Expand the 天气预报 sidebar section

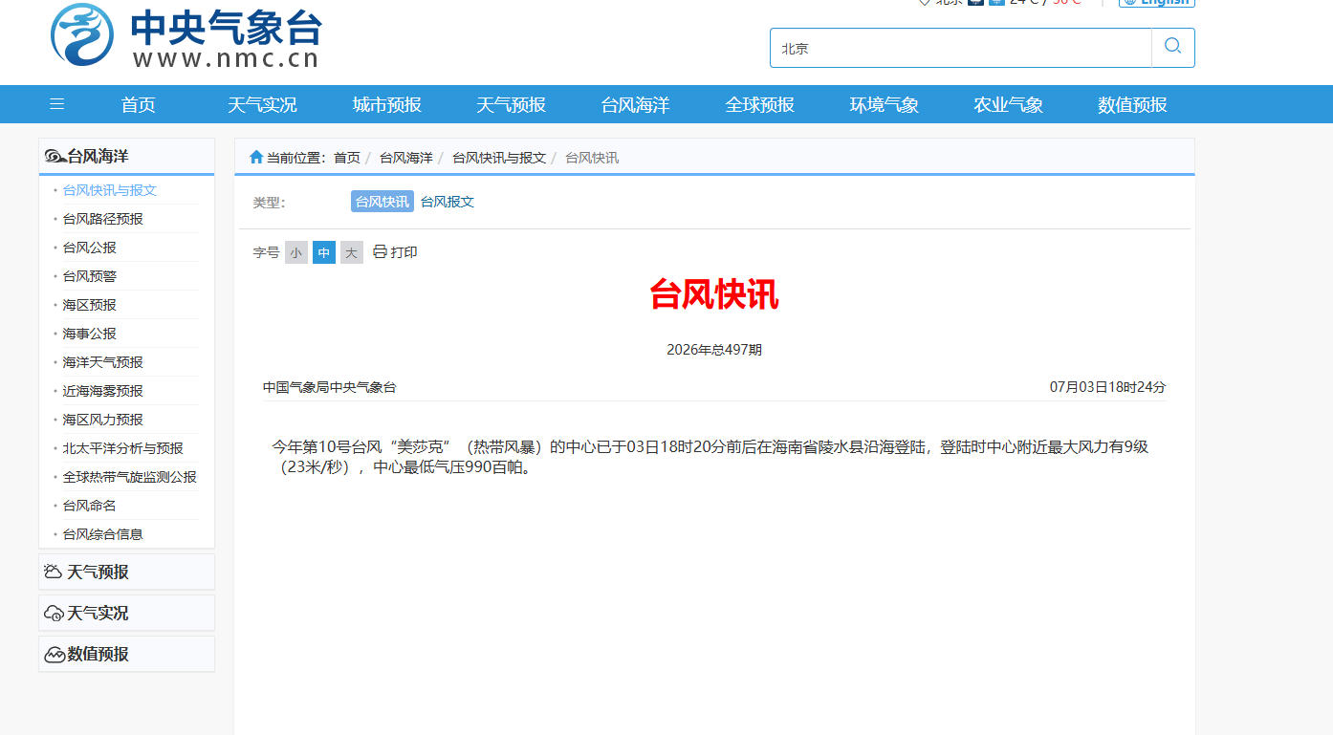click(x=126, y=572)
